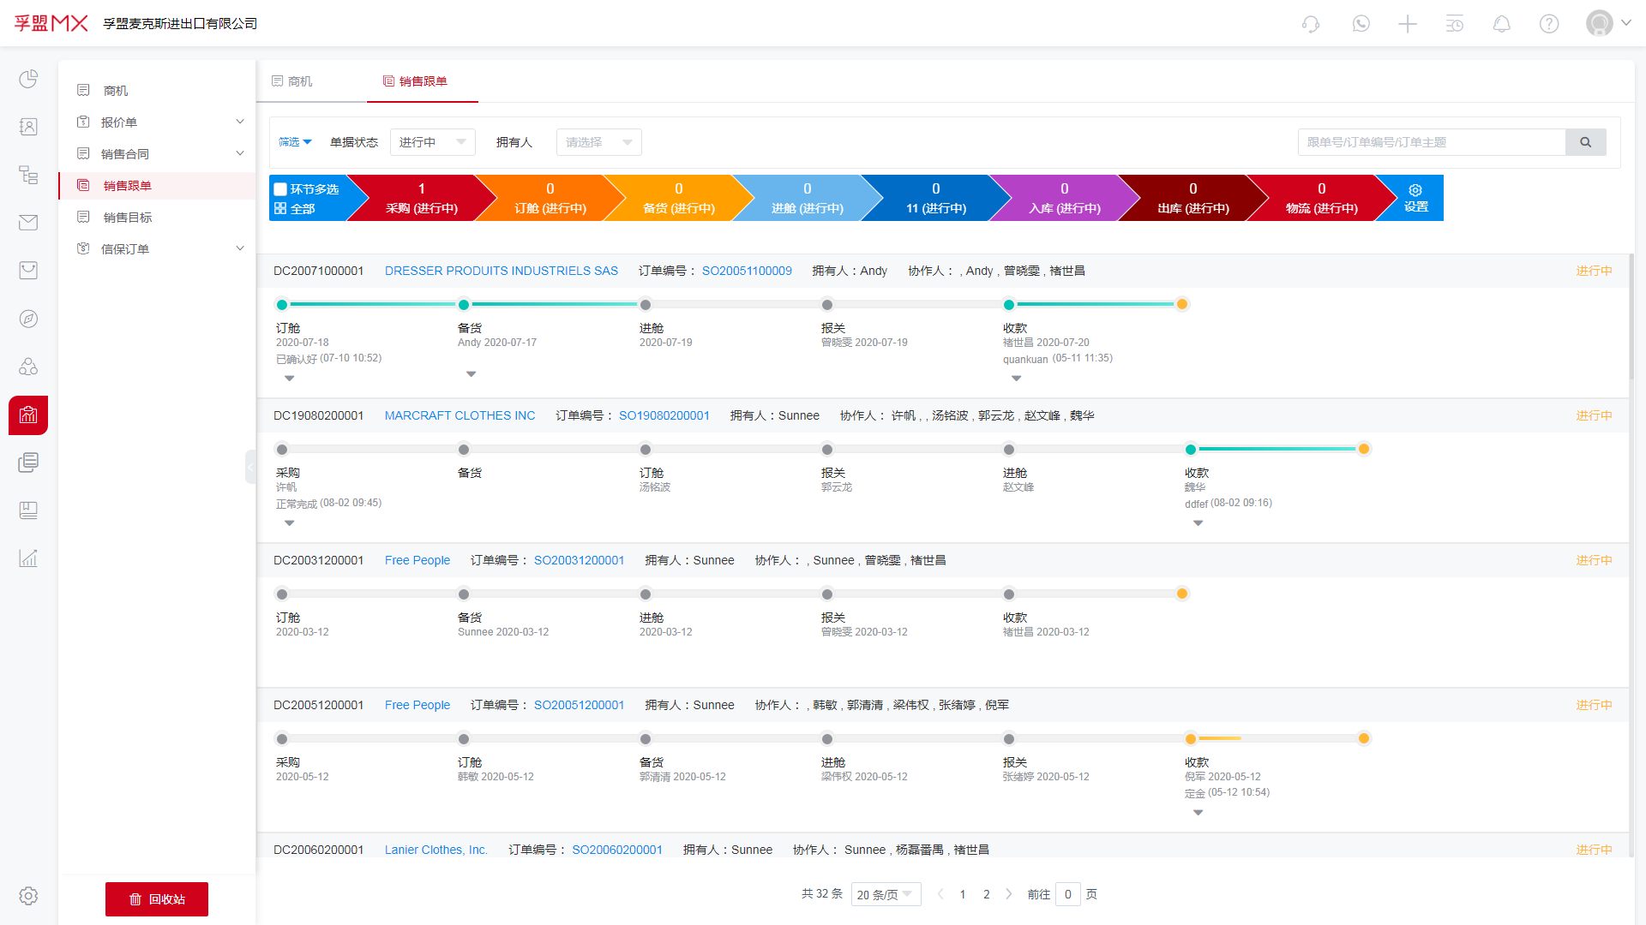Screen dimensions: 1646x925
Task: Open the notification bell
Action: coord(1501,23)
